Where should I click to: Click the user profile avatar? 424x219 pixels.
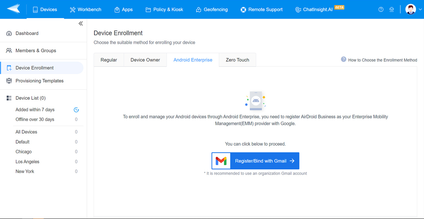(411, 9)
